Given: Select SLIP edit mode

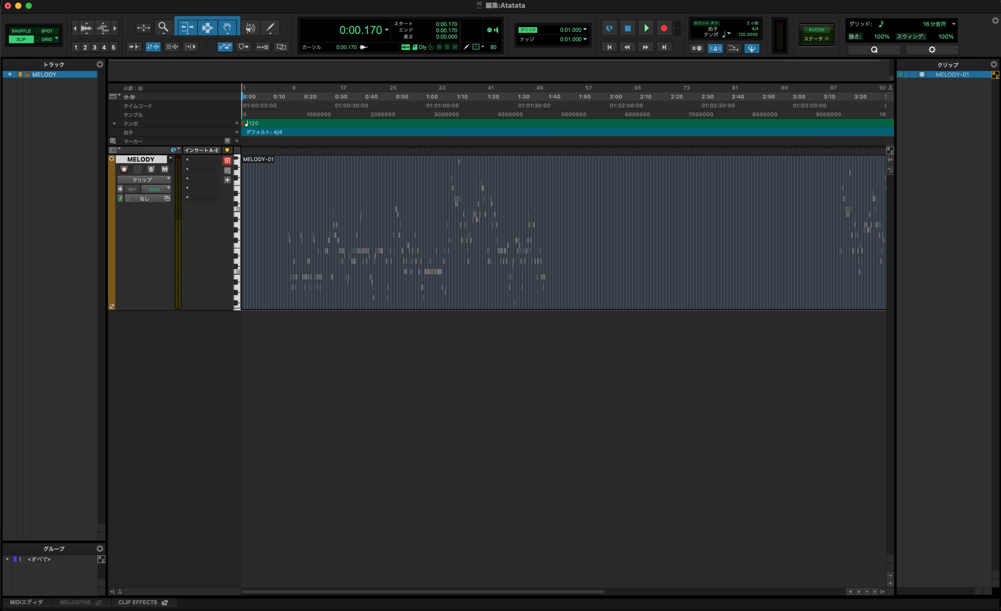Looking at the screenshot, I should 21,39.
